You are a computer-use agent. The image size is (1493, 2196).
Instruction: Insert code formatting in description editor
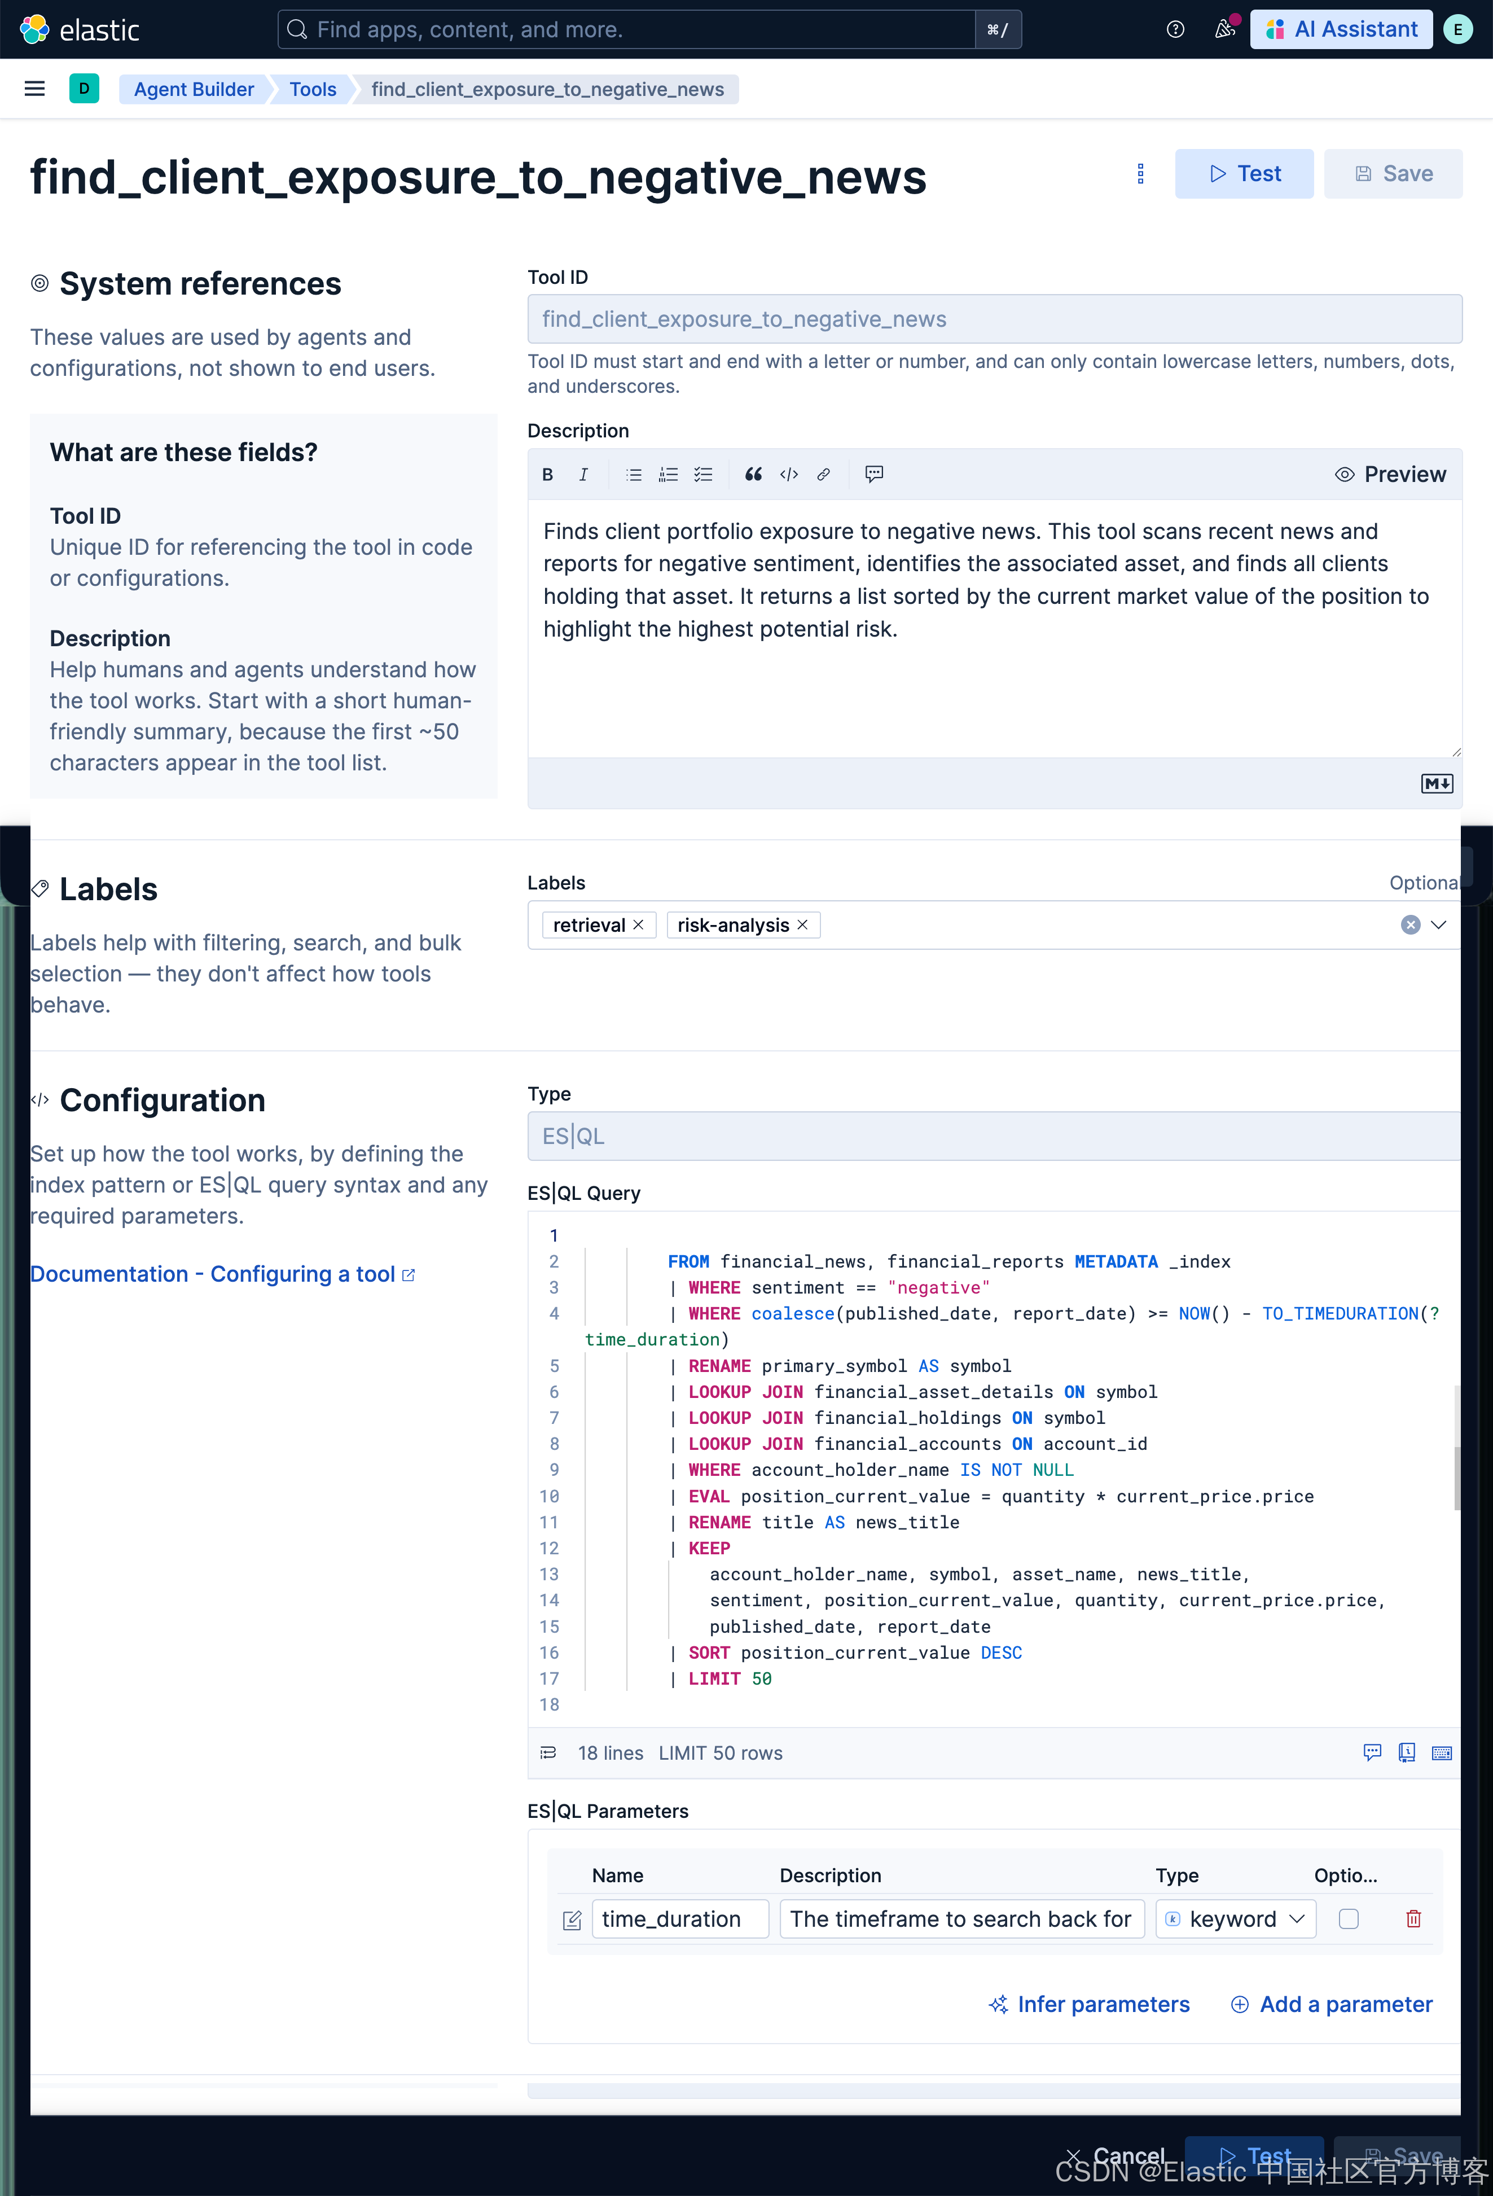tap(788, 474)
